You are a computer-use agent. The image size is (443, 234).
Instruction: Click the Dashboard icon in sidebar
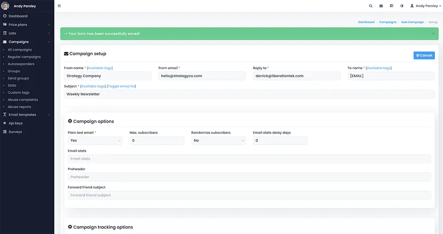tap(5, 16)
